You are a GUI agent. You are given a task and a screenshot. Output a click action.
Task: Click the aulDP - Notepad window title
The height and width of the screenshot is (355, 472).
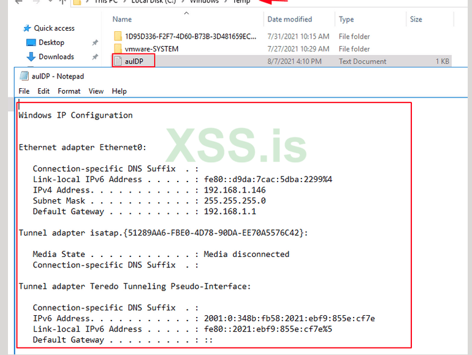tap(58, 76)
